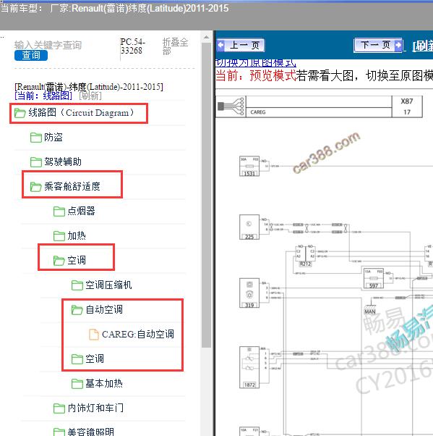Screen dimensions: 433x436
Task: Expand the 基本加热 folder
Action: coord(104,383)
